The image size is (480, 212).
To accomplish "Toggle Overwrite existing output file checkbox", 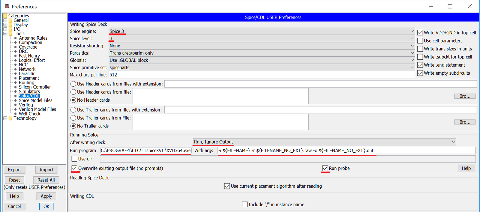I will pos(74,169).
